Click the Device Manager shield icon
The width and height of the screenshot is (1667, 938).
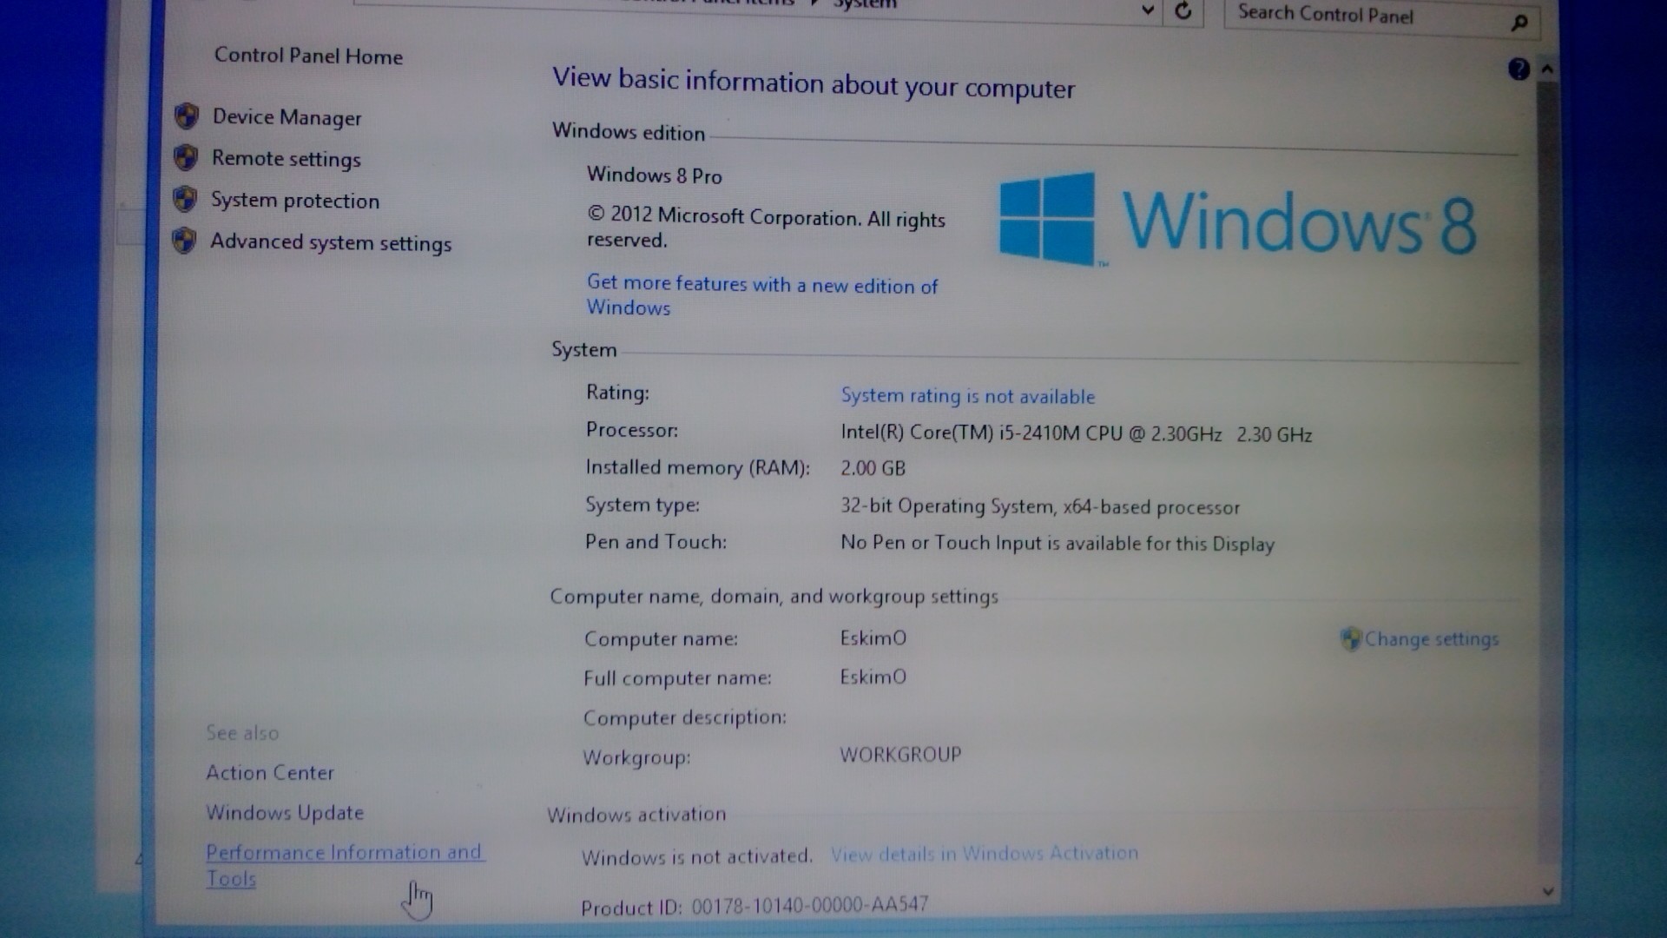tap(186, 116)
